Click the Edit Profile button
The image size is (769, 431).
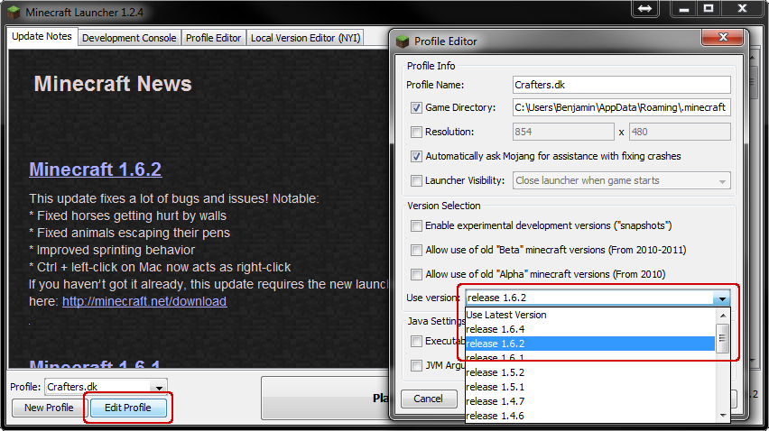click(x=127, y=408)
